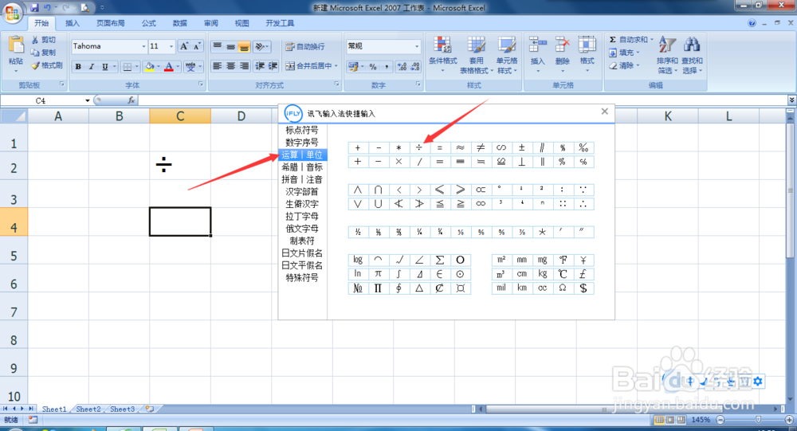Switch to the 开发工具 ribbon tab
Screen dimensions: 797x431
point(280,23)
